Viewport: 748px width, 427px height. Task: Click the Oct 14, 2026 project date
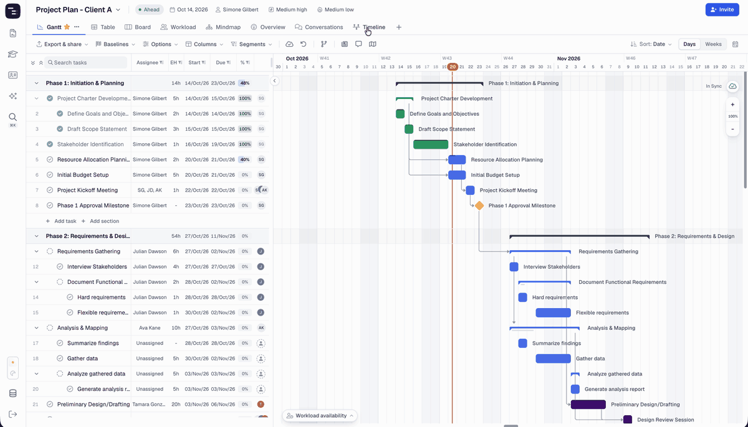[189, 10]
